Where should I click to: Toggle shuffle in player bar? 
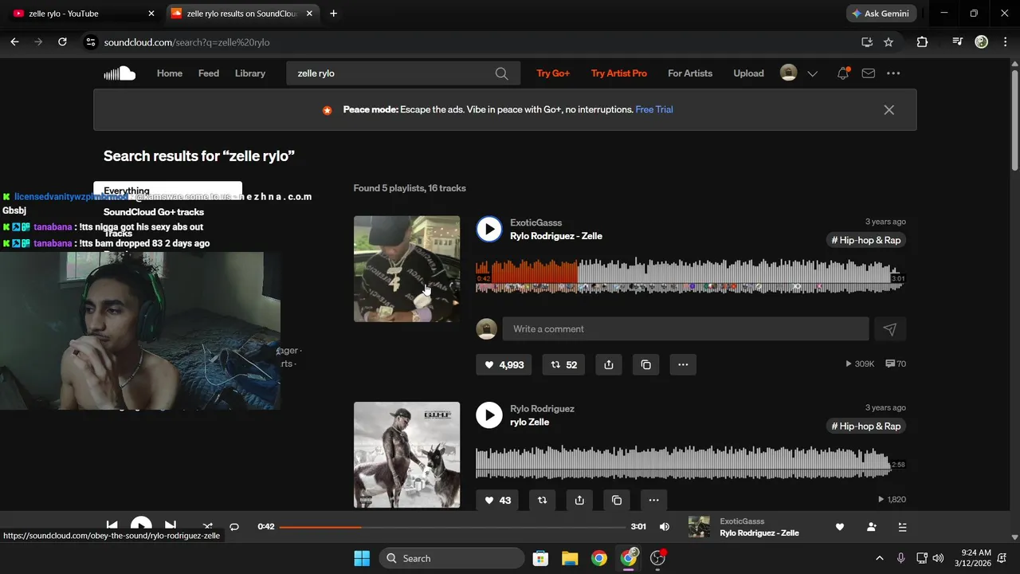(207, 526)
